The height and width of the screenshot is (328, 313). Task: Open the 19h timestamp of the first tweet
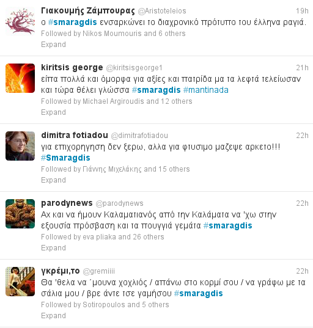[x=302, y=11]
